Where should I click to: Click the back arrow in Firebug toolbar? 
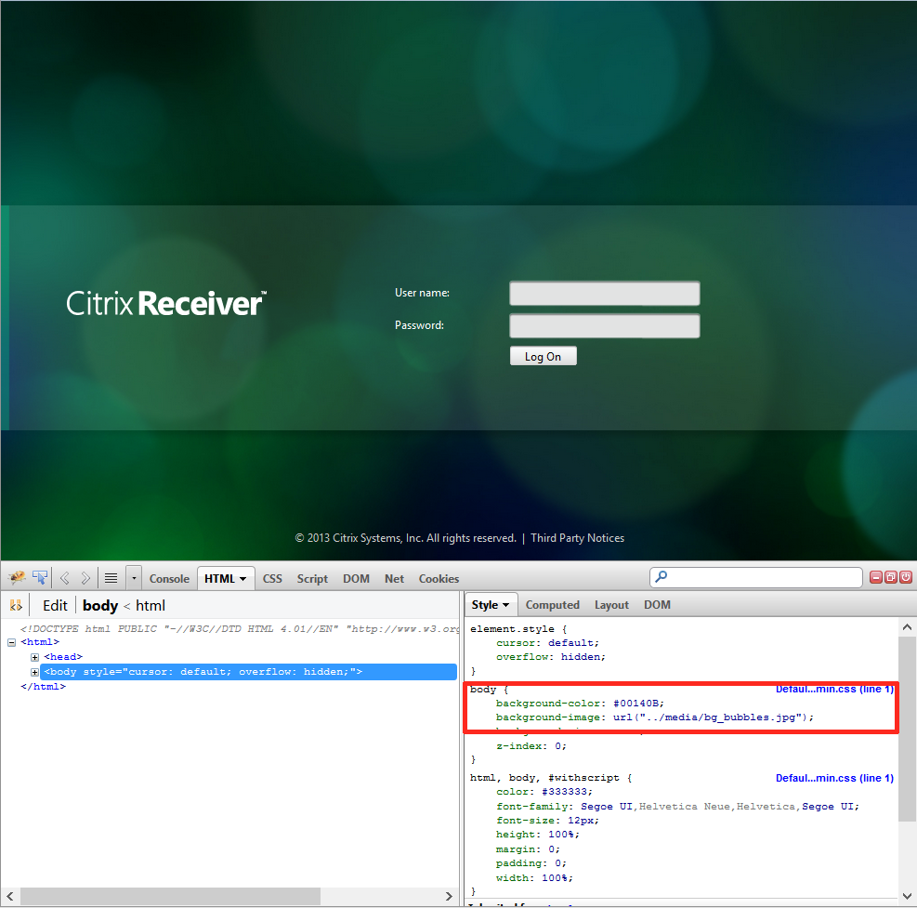click(65, 578)
